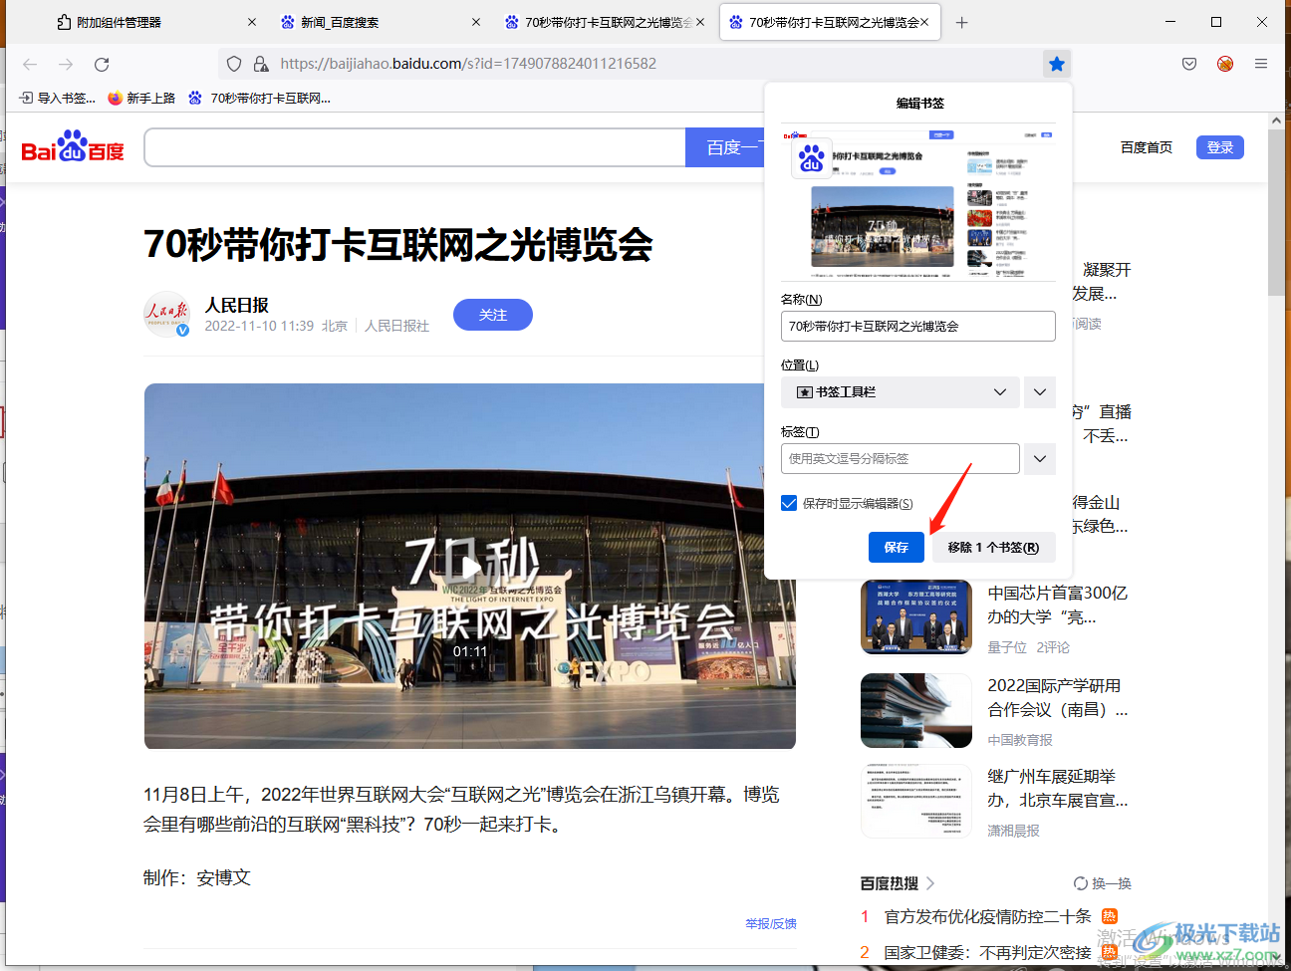The height and width of the screenshot is (971, 1291).
Task: Expand 百度热搜 arrow
Action: pyautogui.click(x=930, y=883)
